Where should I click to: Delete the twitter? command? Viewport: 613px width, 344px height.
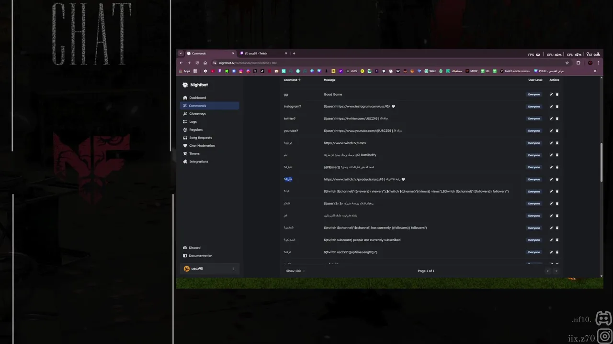557,118
